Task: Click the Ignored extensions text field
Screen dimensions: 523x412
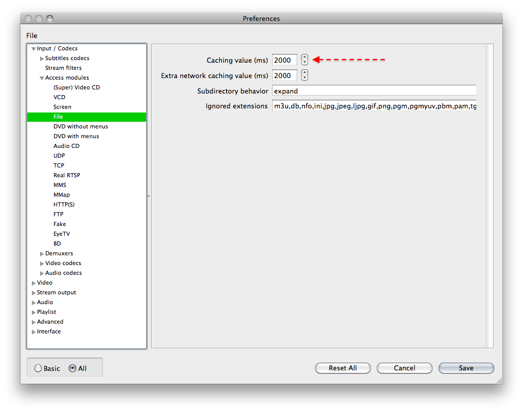Action: [x=374, y=106]
